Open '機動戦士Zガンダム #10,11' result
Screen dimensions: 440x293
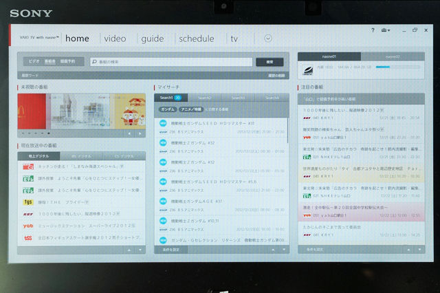point(221,225)
